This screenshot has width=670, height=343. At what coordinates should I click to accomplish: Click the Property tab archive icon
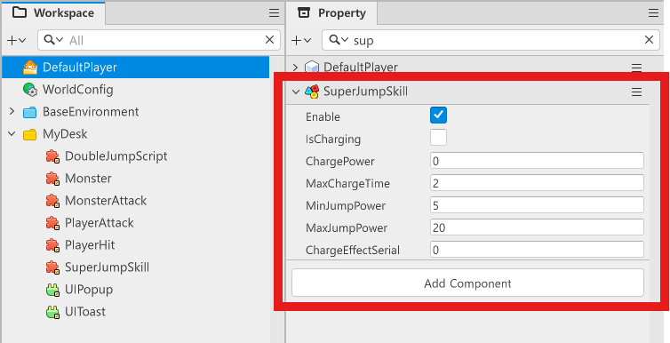point(304,12)
